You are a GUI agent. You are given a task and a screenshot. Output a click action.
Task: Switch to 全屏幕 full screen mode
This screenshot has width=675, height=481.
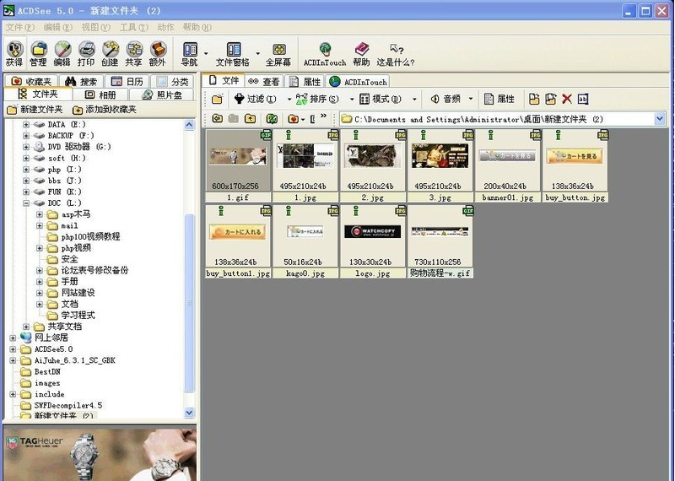pyautogui.click(x=278, y=54)
